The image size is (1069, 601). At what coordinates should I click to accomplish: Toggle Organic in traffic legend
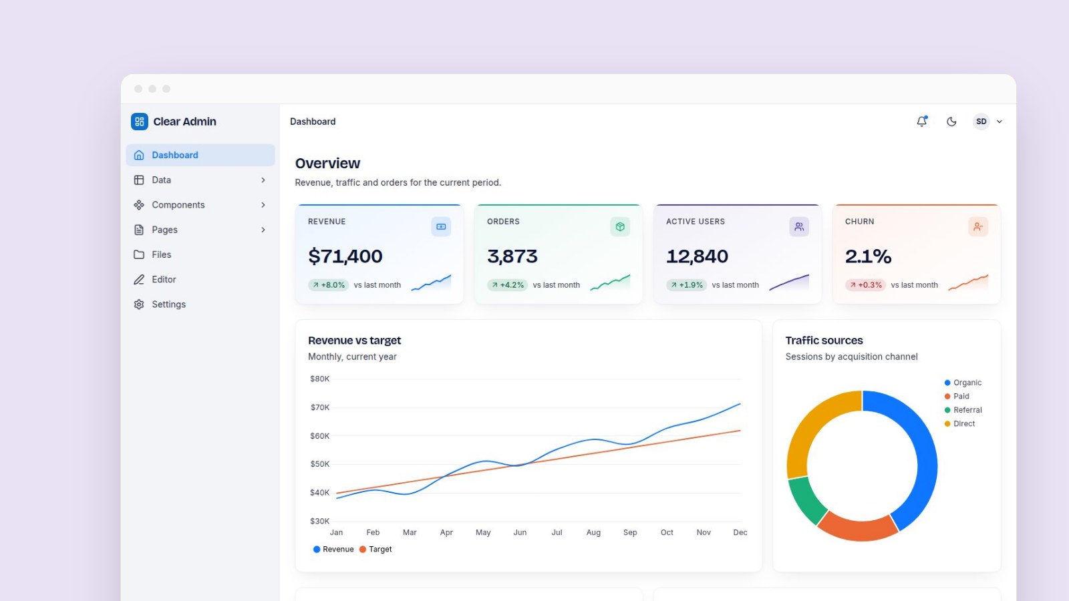[x=963, y=383]
